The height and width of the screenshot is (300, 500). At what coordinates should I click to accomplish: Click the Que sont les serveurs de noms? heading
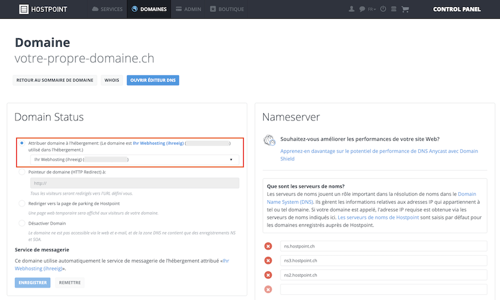click(306, 186)
